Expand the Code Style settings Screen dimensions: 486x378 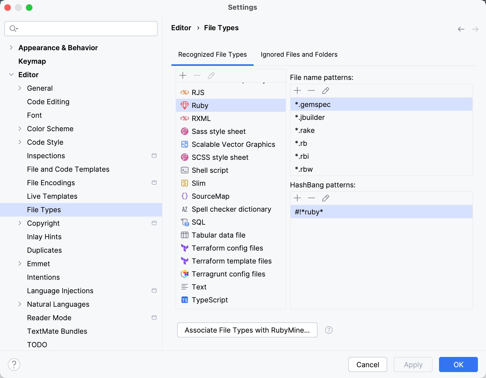[20, 142]
